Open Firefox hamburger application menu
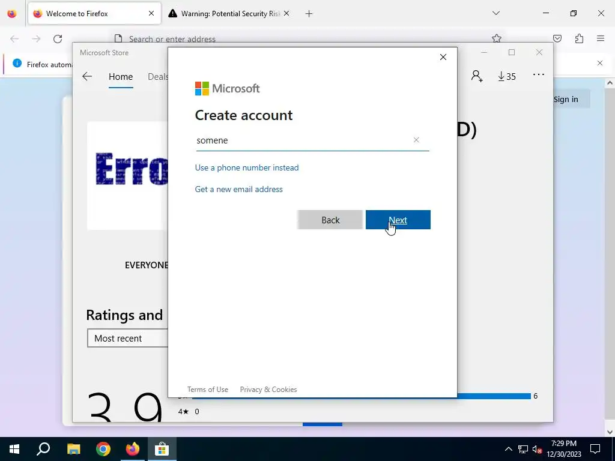The width and height of the screenshot is (615, 461). pyautogui.click(x=601, y=38)
